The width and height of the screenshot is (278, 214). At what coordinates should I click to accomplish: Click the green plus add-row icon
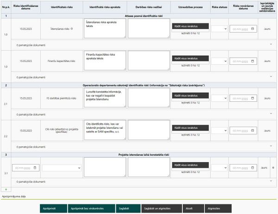(6, 190)
